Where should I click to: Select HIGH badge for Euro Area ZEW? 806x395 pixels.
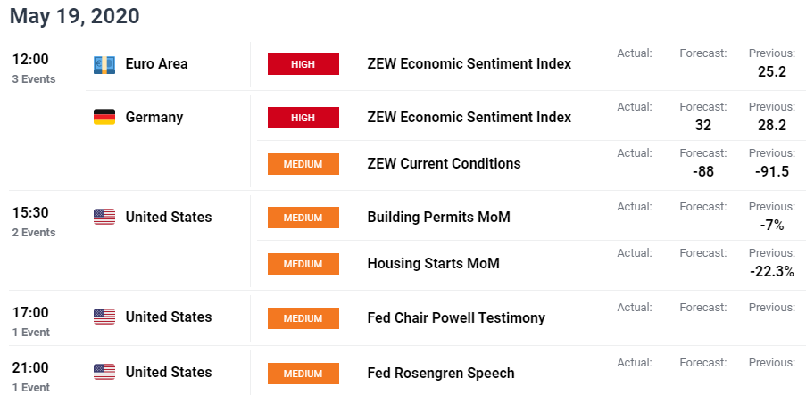(x=303, y=64)
